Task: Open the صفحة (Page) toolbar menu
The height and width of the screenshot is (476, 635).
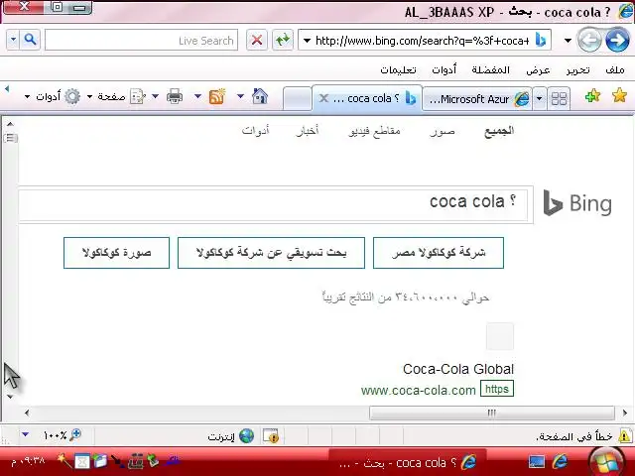Action: point(117,96)
